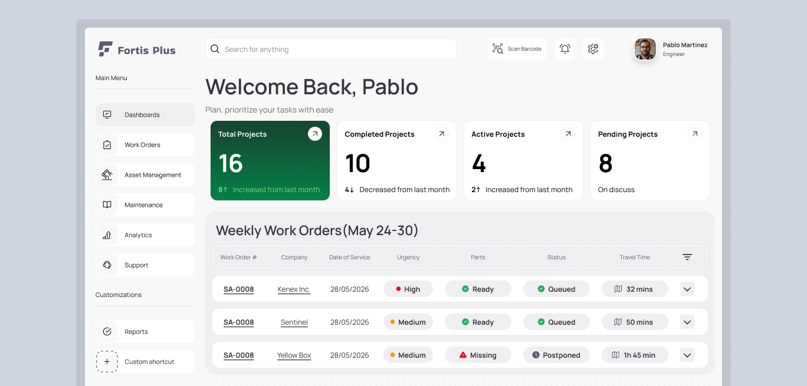Click Queued status in Kenex Inc. row
The height and width of the screenshot is (386, 807).
tap(556, 289)
